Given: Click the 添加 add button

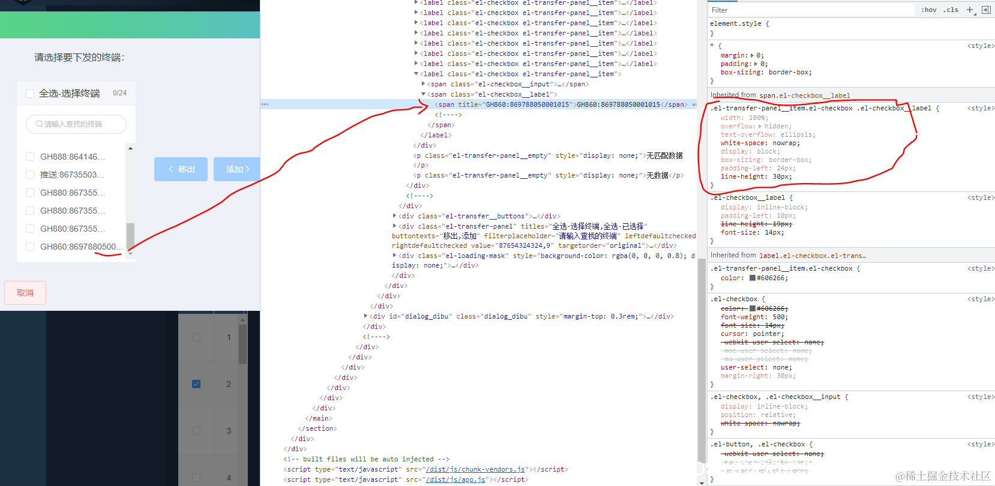Looking at the screenshot, I should (x=236, y=169).
